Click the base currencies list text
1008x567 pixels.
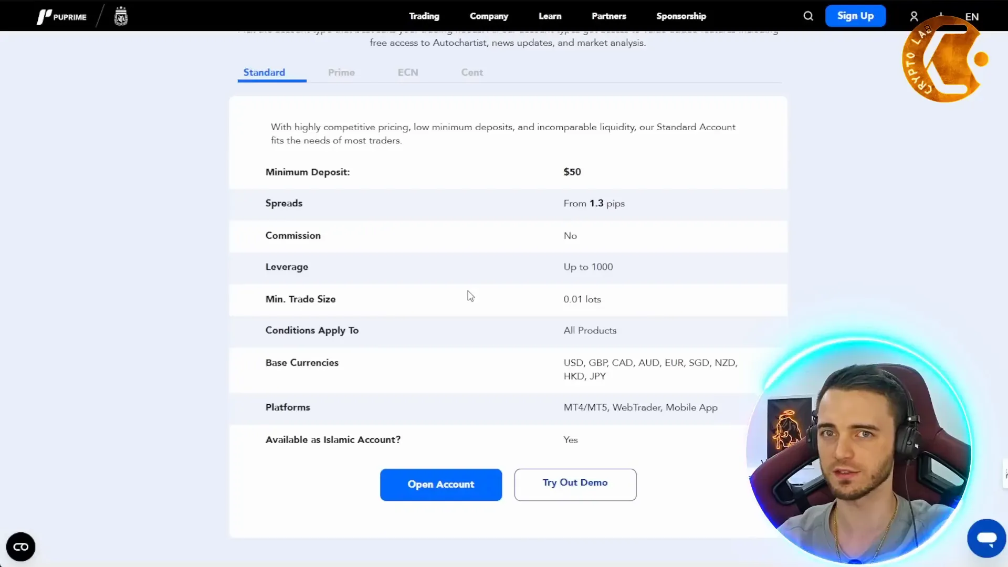click(x=650, y=370)
